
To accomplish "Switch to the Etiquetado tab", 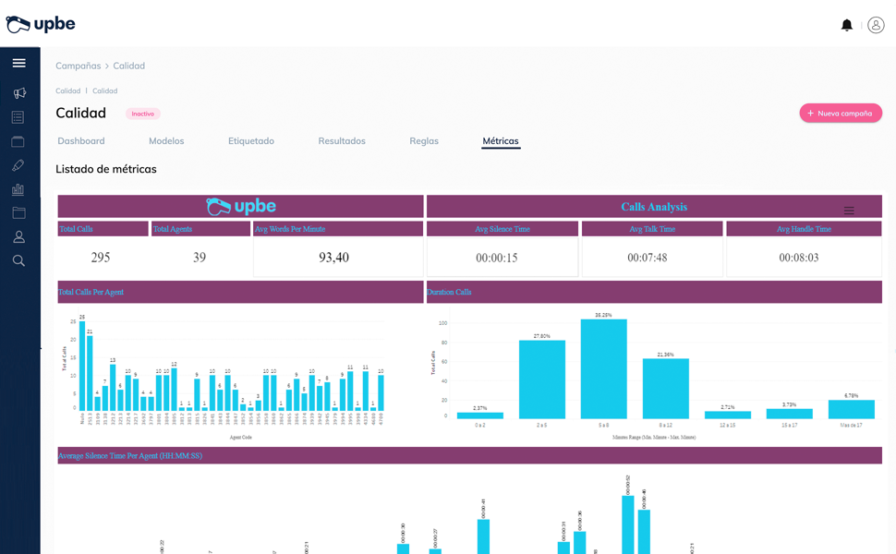I will click(251, 141).
